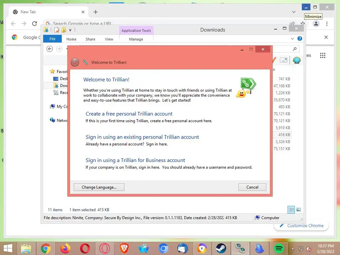Select Sign in using Trillian for Business account
The width and height of the screenshot is (340, 255).
coord(135,160)
